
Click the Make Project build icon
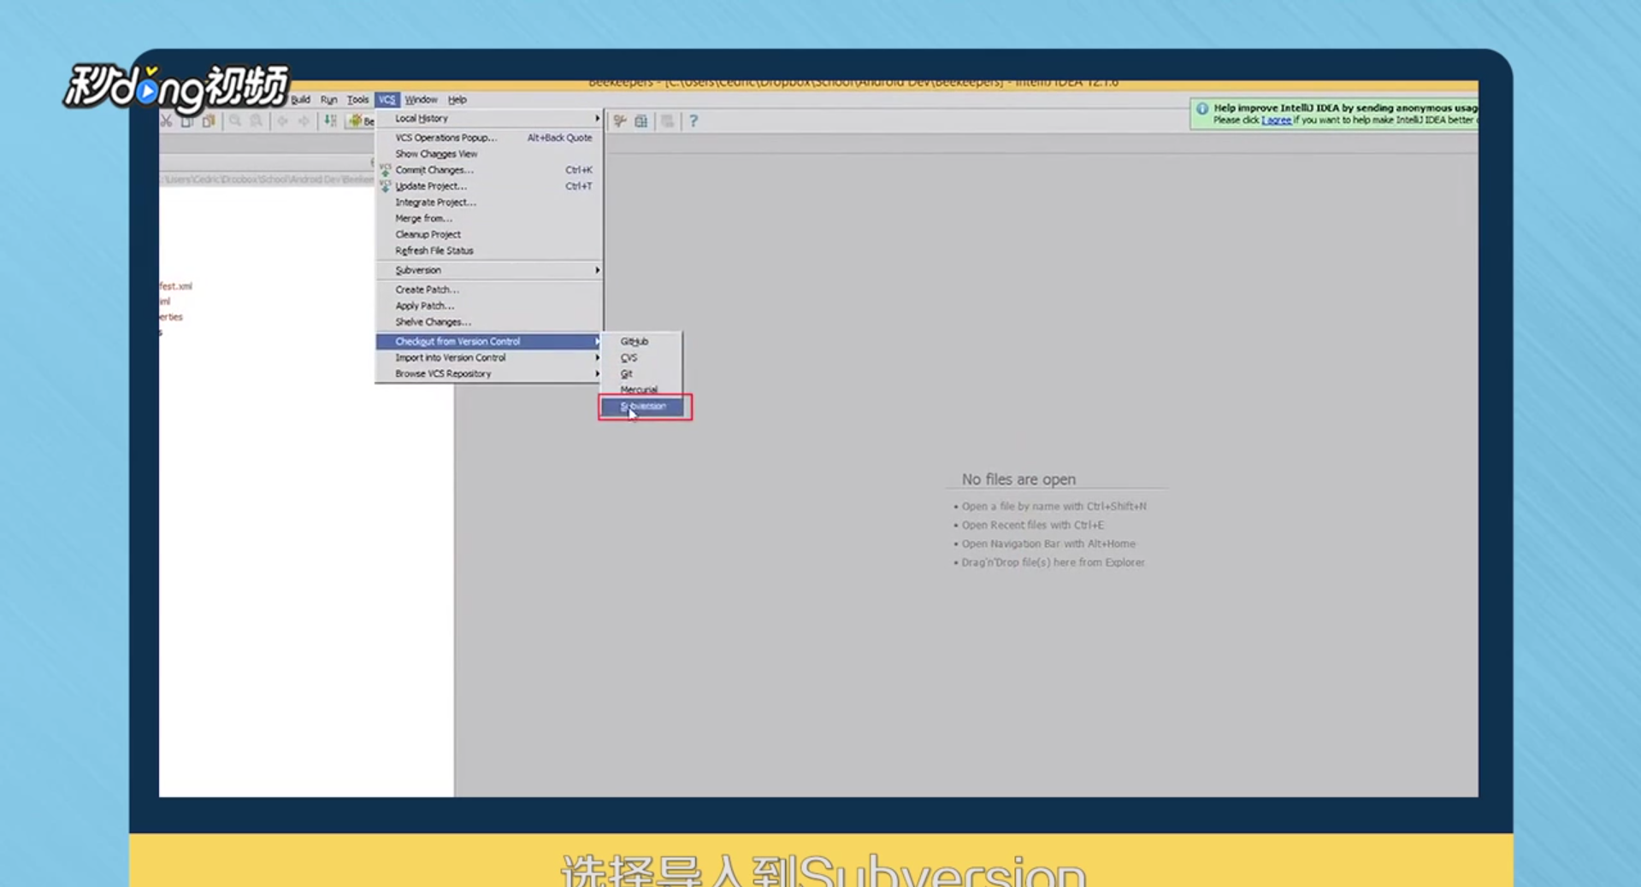pos(330,121)
